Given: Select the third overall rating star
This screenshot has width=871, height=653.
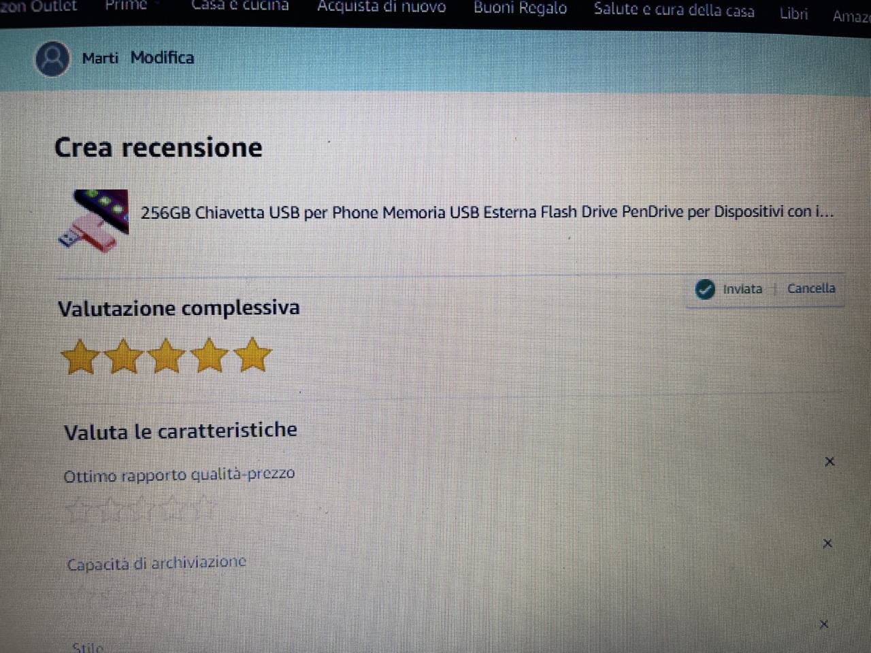Looking at the screenshot, I should (x=167, y=356).
